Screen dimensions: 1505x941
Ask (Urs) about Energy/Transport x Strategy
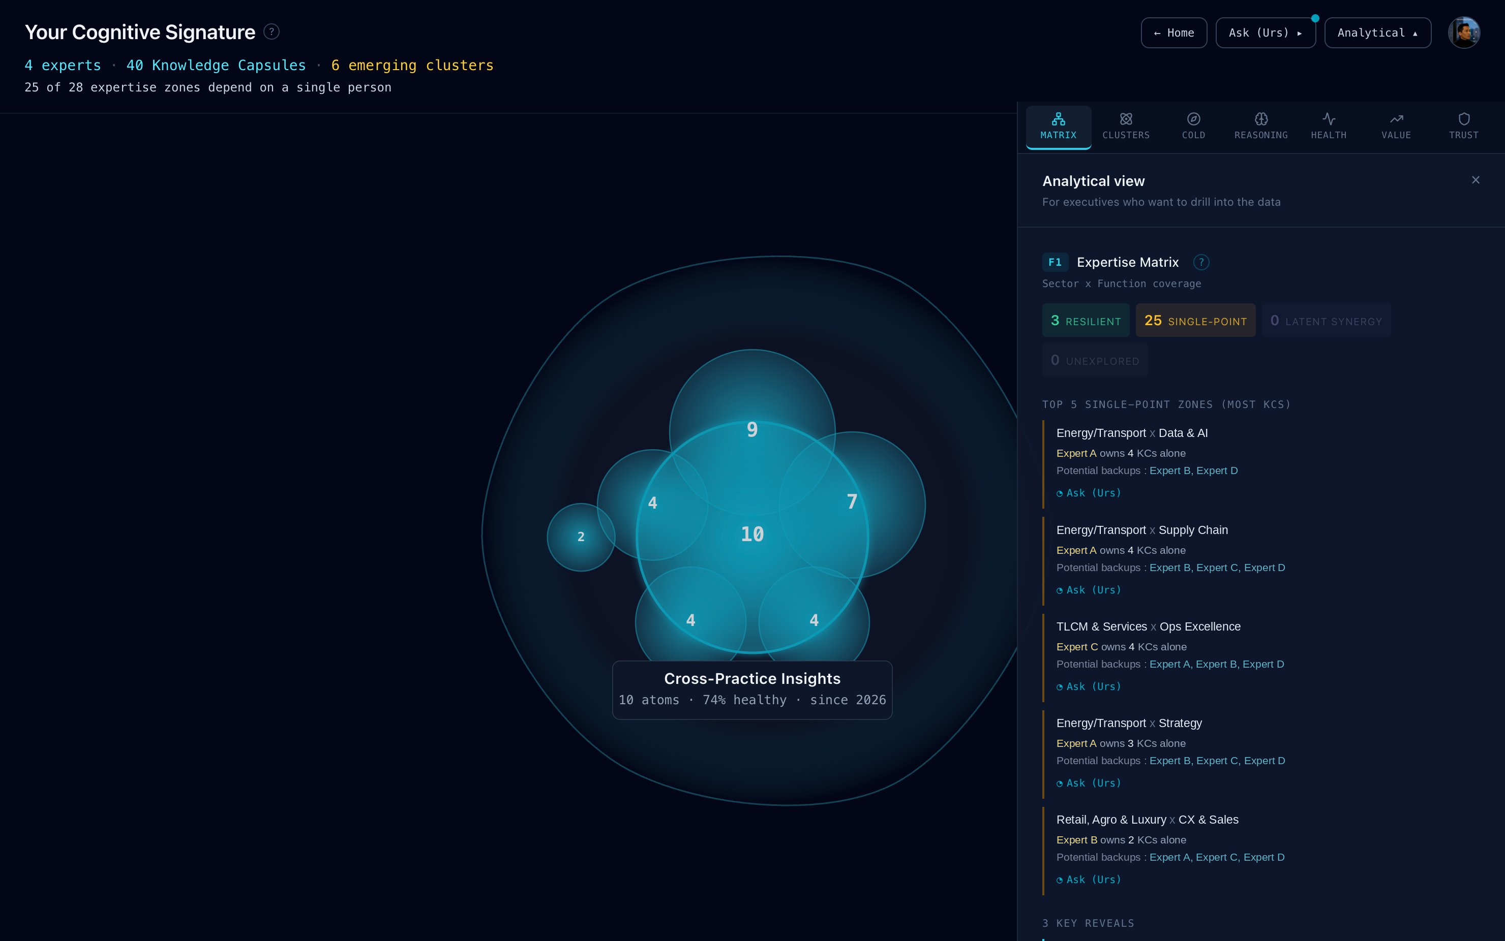(x=1089, y=783)
